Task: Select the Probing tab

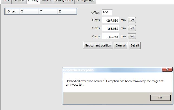Action: (x=33, y=1)
